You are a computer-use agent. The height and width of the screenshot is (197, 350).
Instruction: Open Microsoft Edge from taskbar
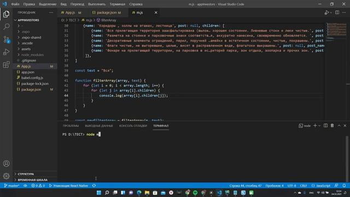pos(139,193)
